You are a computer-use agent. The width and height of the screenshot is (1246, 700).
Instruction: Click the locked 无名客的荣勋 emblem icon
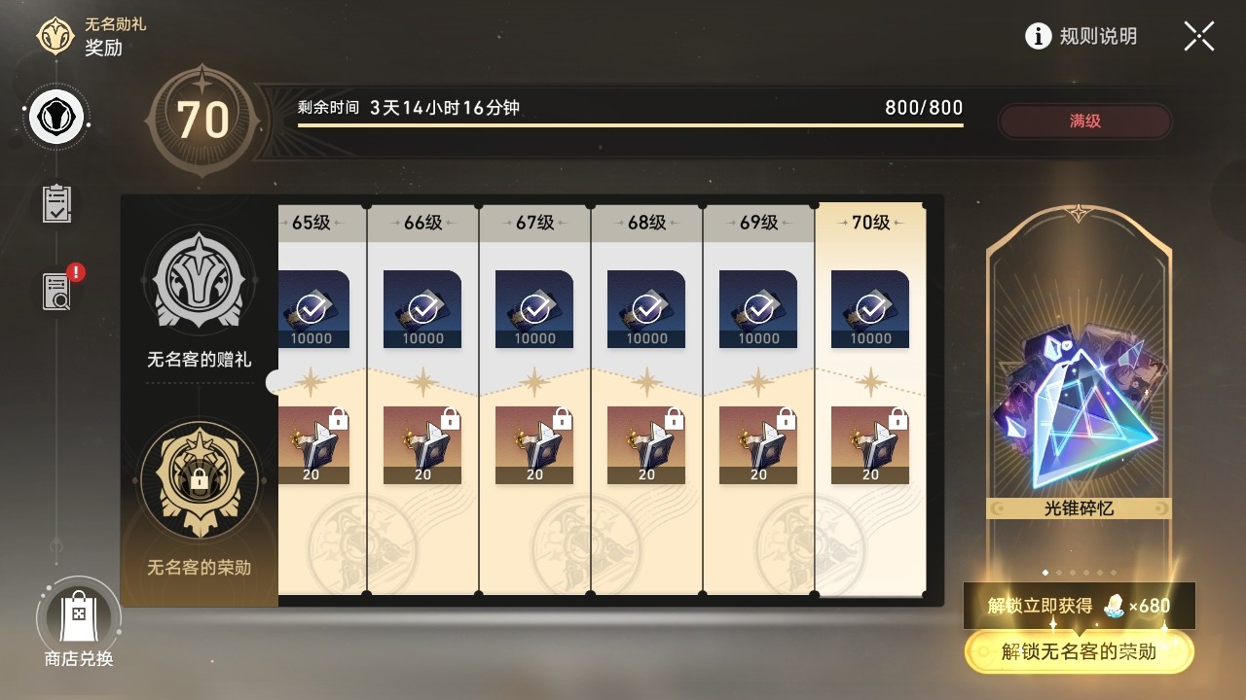(x=200, y=480)
